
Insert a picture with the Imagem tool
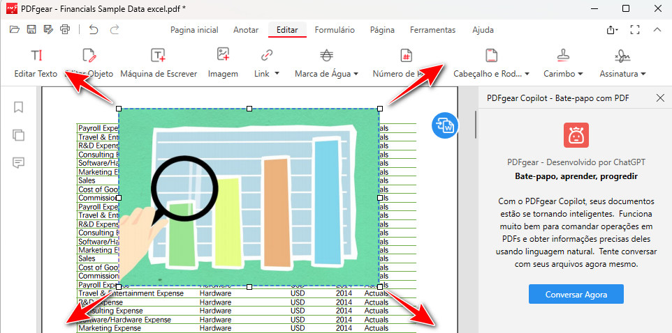coord(223,63)
